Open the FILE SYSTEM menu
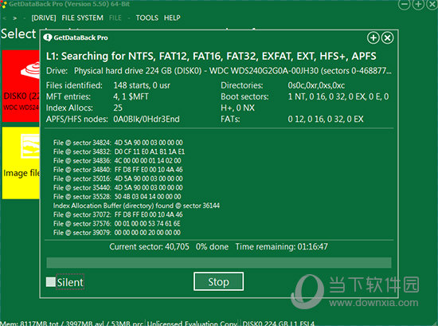Image resolution: width=438 pixels, height=326 pixels. (82, 18)
